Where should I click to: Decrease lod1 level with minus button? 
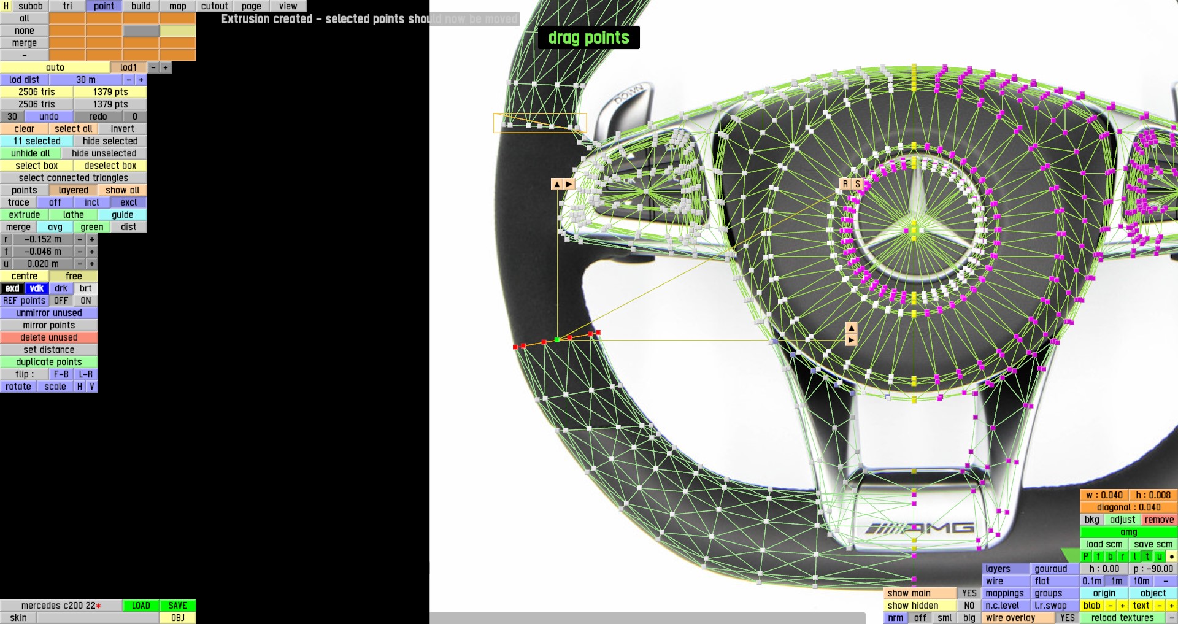[153, 67]
